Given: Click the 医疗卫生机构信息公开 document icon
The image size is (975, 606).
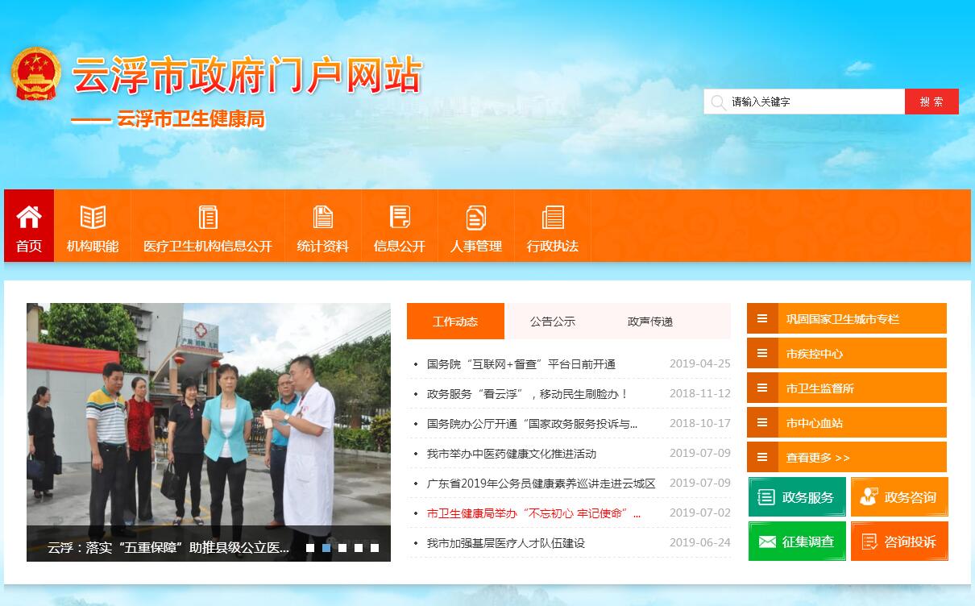Looking at the screenshot, I should (x=208, y=217).
